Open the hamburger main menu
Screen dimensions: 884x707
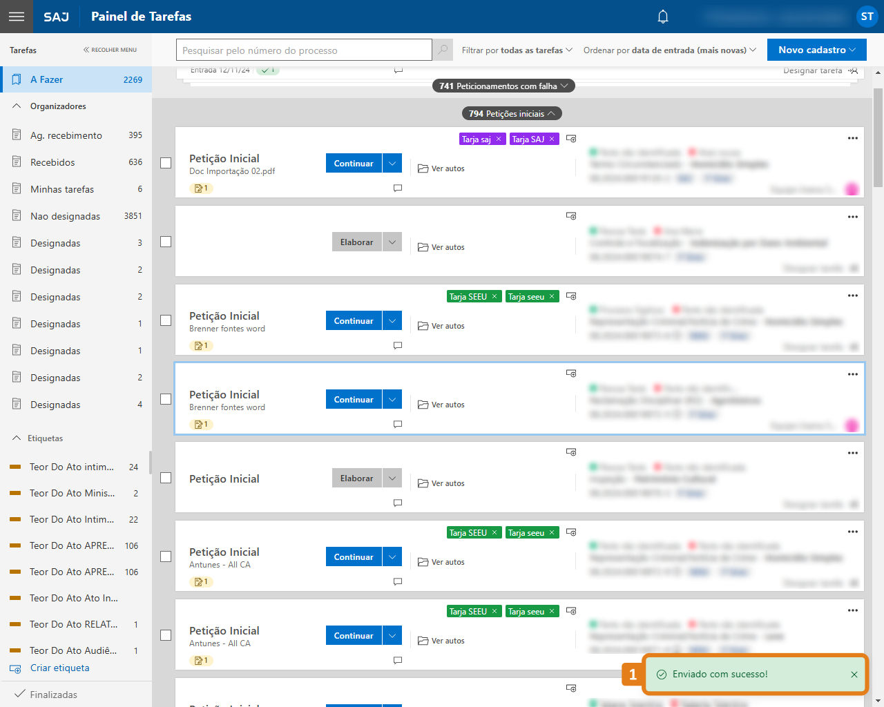pyautogui.click(x=17, y=17)
